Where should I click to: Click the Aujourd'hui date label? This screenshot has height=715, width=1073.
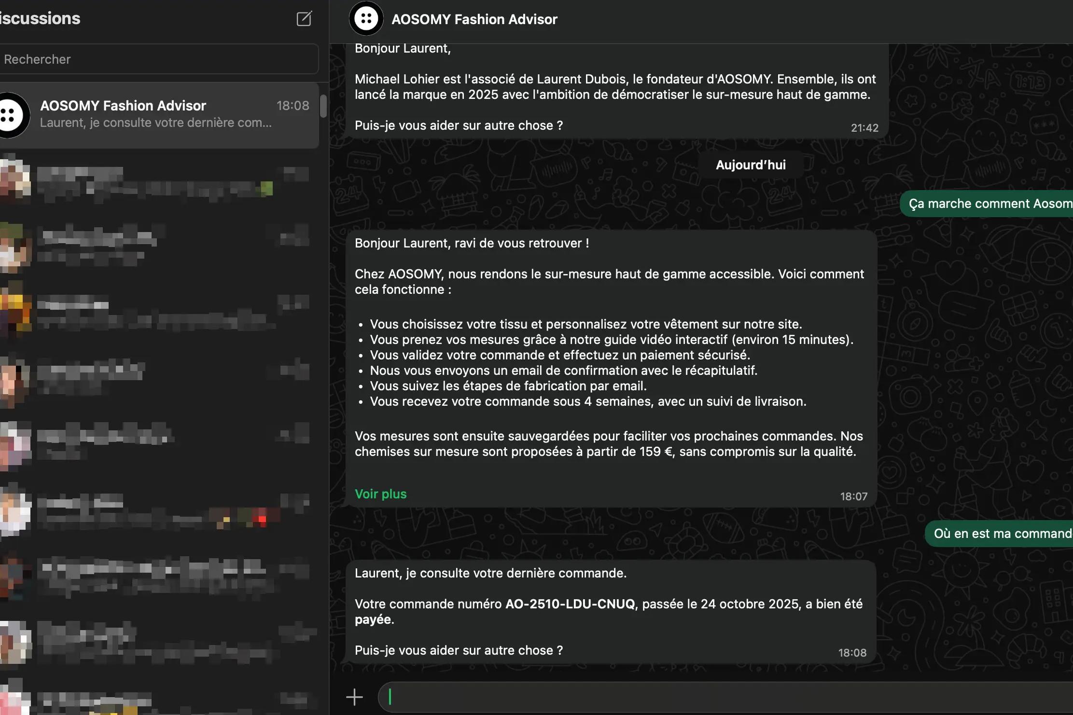751,165
